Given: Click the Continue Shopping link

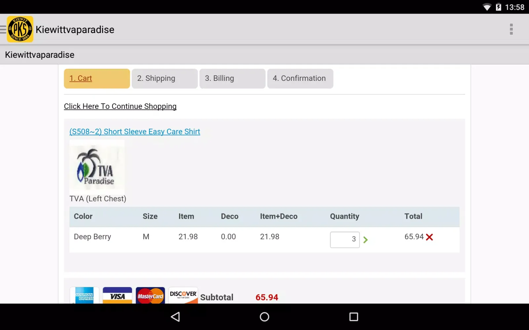Looking at the screenshot, I should click(120, 106).
